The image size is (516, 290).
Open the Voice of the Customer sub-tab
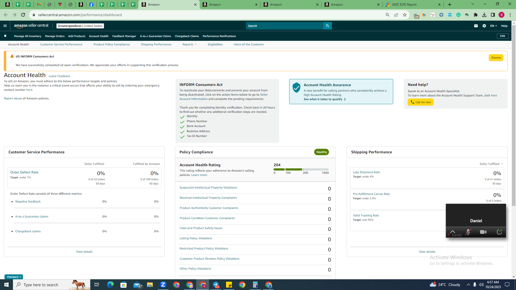(249, 44)
